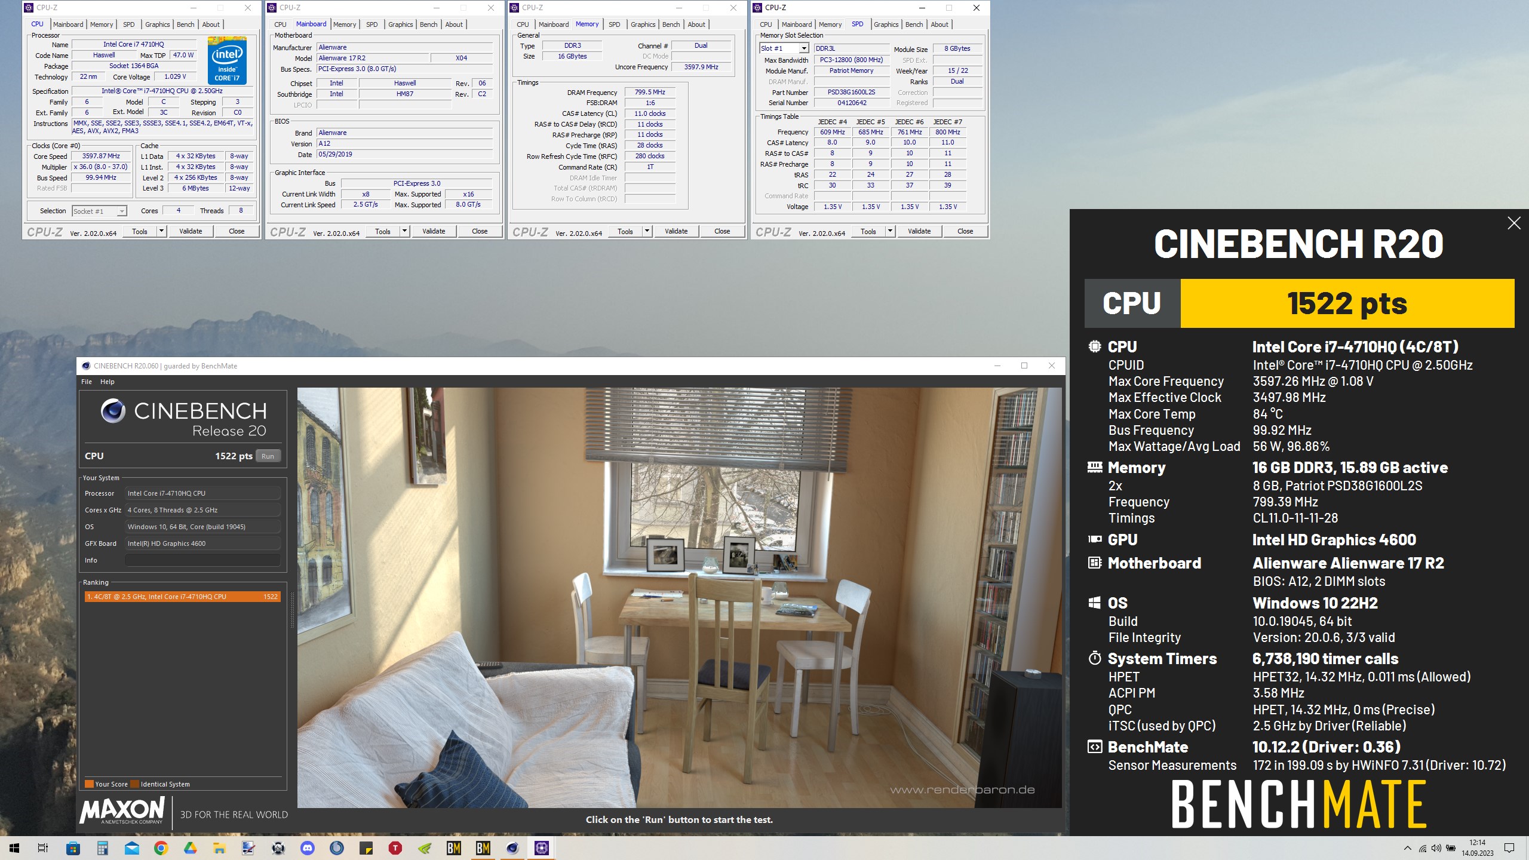Open the blue ring taskbar icon beside Discord
Image resolution: width=1529 pixels, height=860 pixels.
(336, 848)
